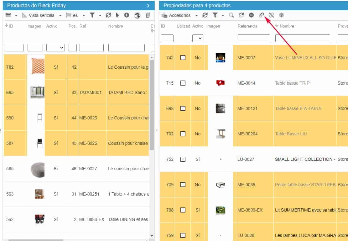
Task: Click the search magnifier in properties toolbar
Action: coord(231,15)
